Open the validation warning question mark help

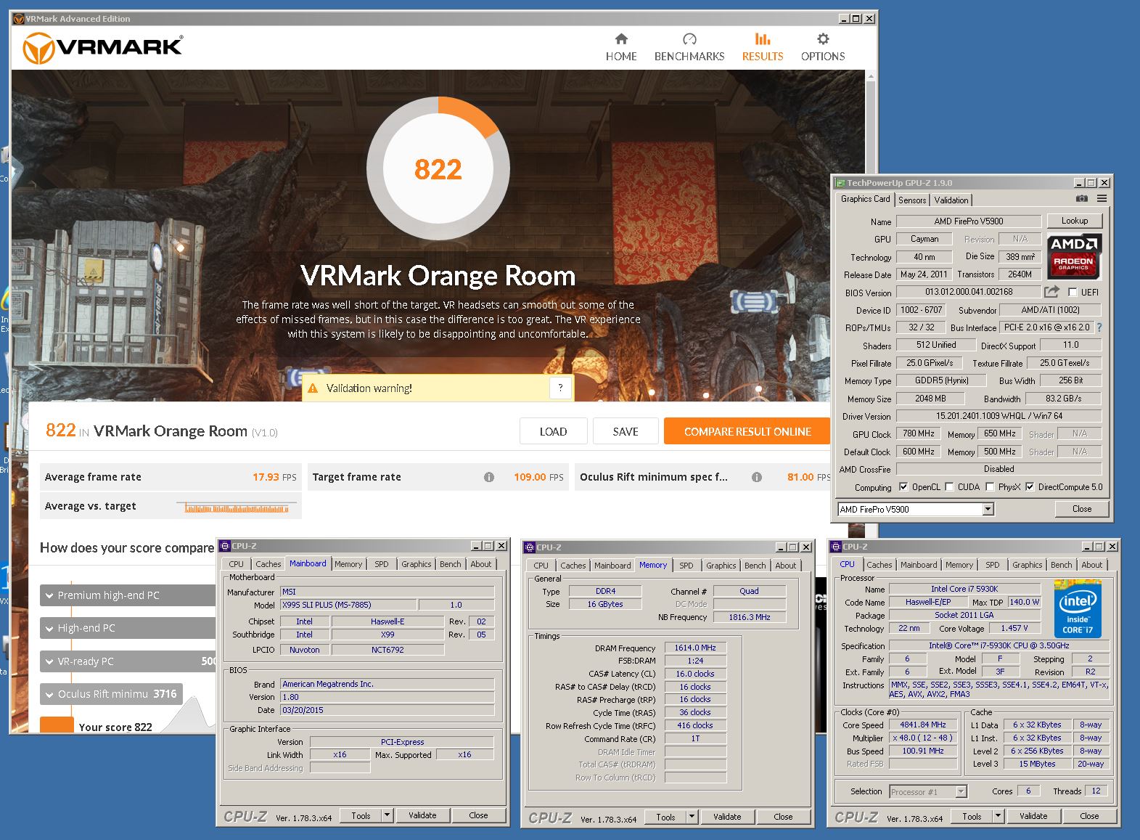point(560,388)
